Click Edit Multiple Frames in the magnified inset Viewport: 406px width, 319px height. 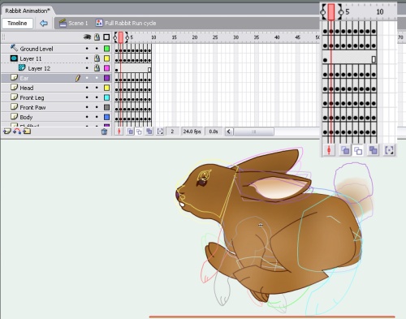[x=373, y=150]
